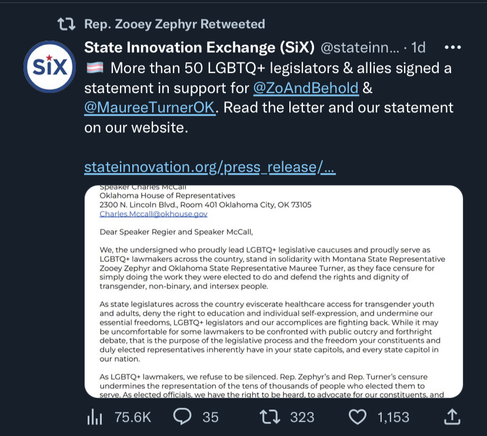View tweet analytics bar chart icon
This screenshot has width=487, height=436.
tap(95, 417)
